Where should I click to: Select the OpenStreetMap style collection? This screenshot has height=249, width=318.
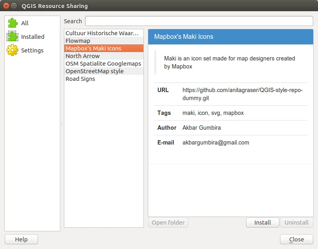pos(104,71)
